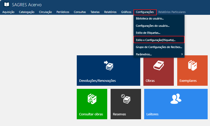The height and width of the screenshot is (126, 210).
Task: Click the Consultar obras magnifier icon
Action: pyautogui.click(x=92, y=99)
